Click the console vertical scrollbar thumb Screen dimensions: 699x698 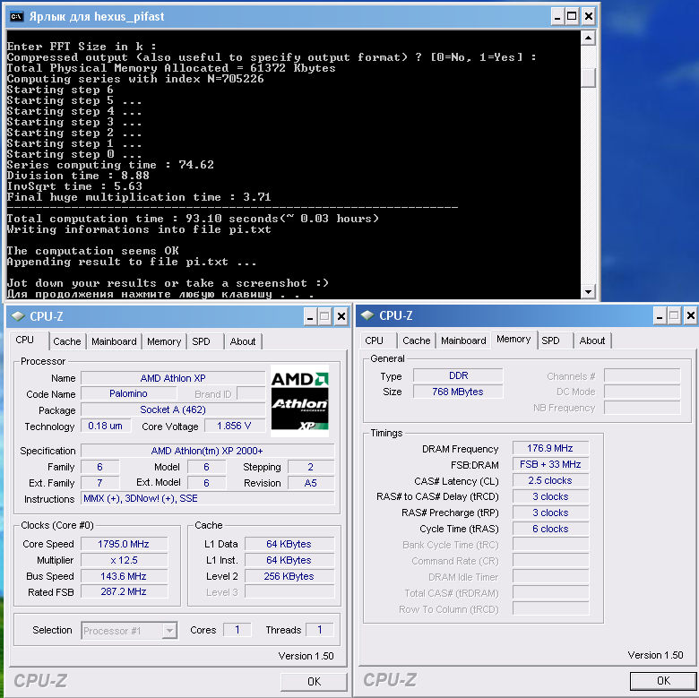click(589, 78)
